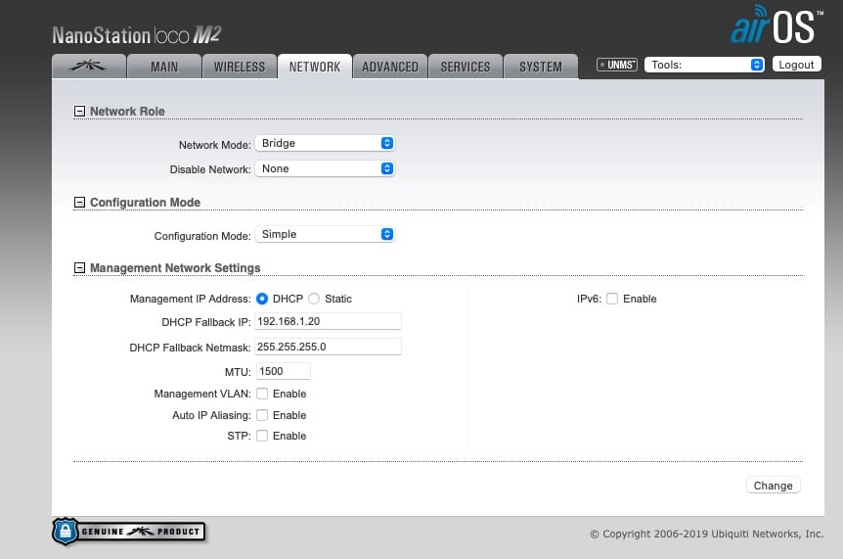Switch to the WIRELESS tab
The height and width of the screenshot is (559, 843).
point(240,67)
